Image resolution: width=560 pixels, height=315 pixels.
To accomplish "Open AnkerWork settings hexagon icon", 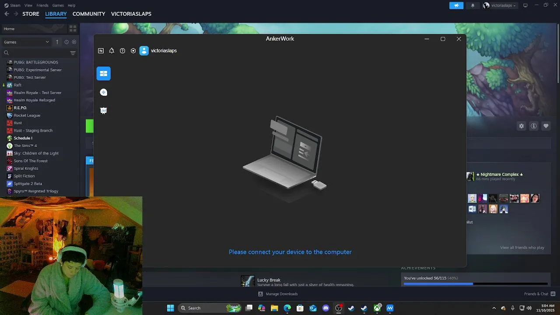I will [x=133, y=51].
